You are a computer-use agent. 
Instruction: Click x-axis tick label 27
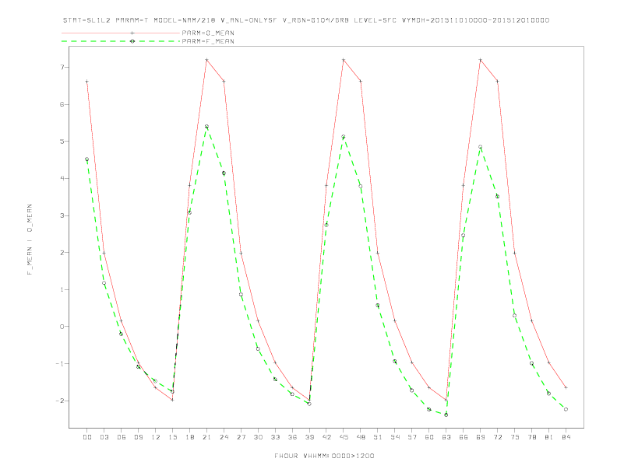tap(241, 437)
